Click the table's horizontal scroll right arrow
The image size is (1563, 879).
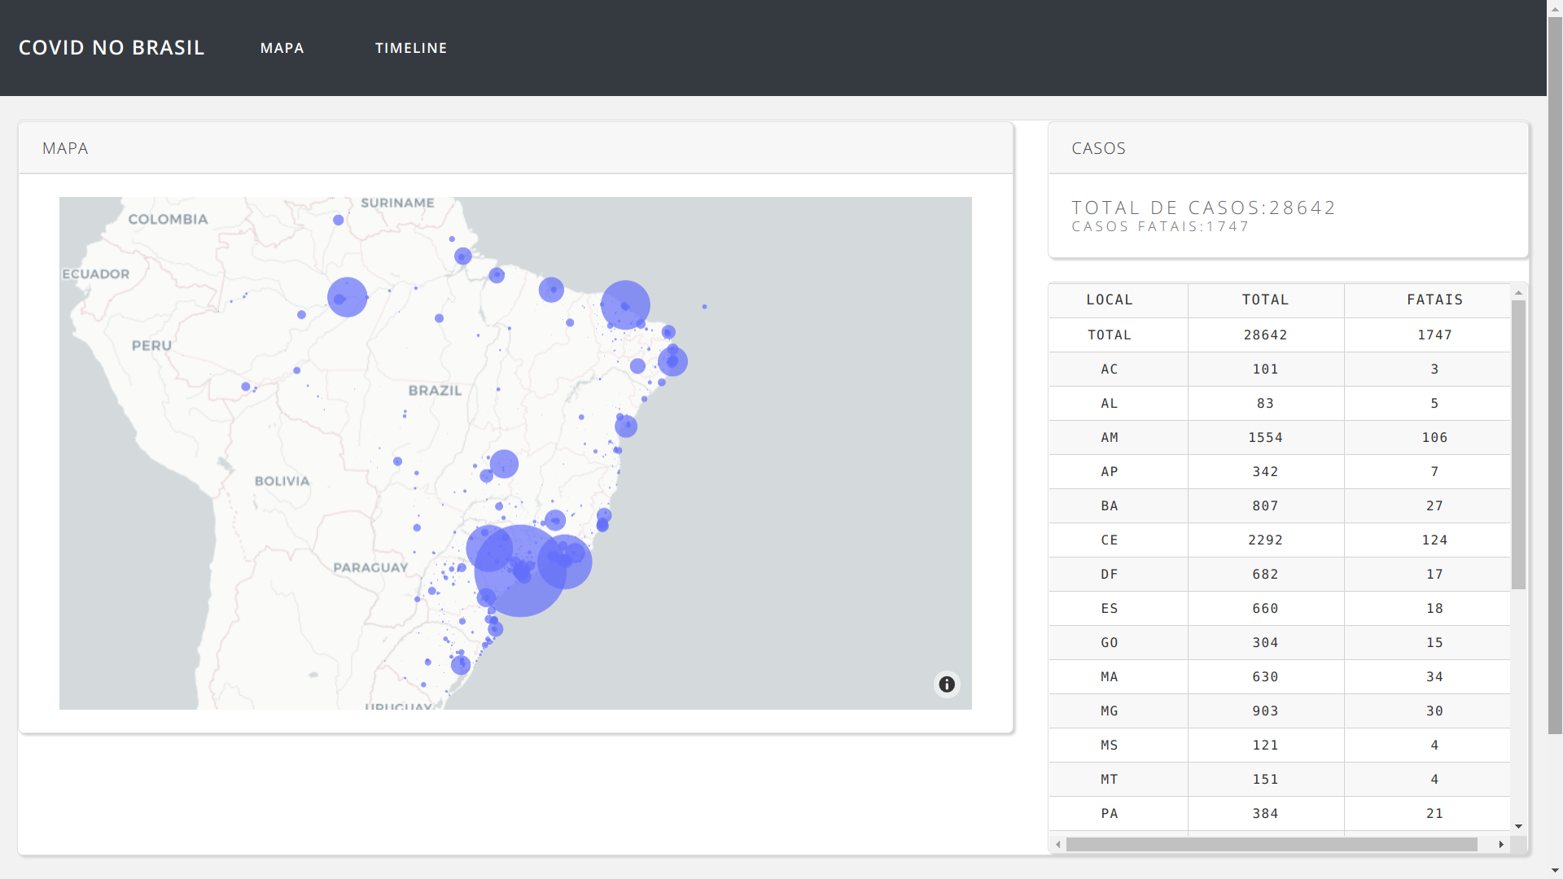tap(1501, 845)
